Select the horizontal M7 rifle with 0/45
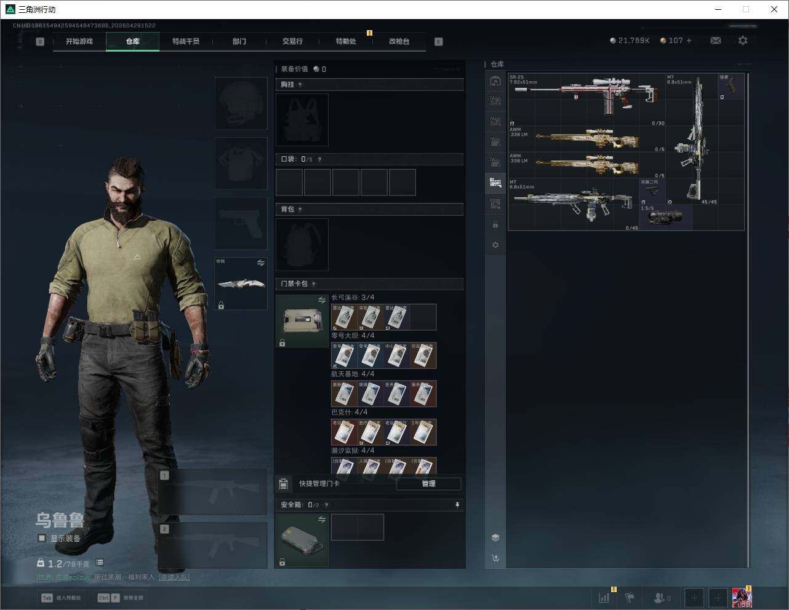 coord(574,205)
